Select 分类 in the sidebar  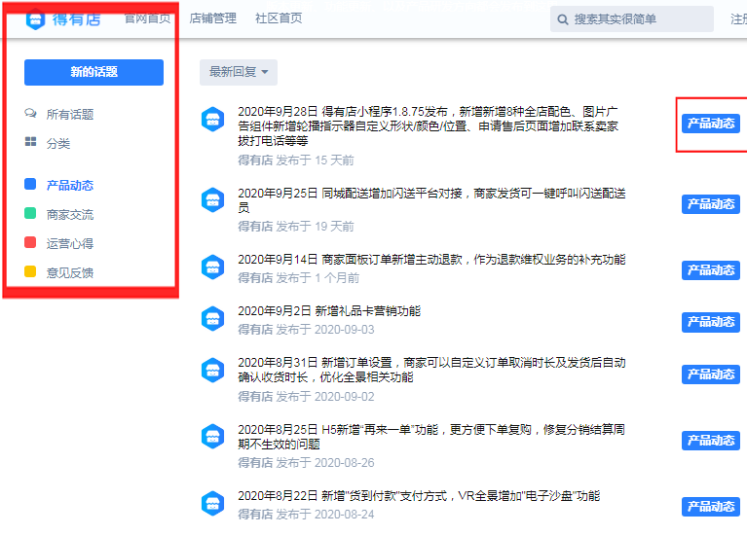(58, 143)
